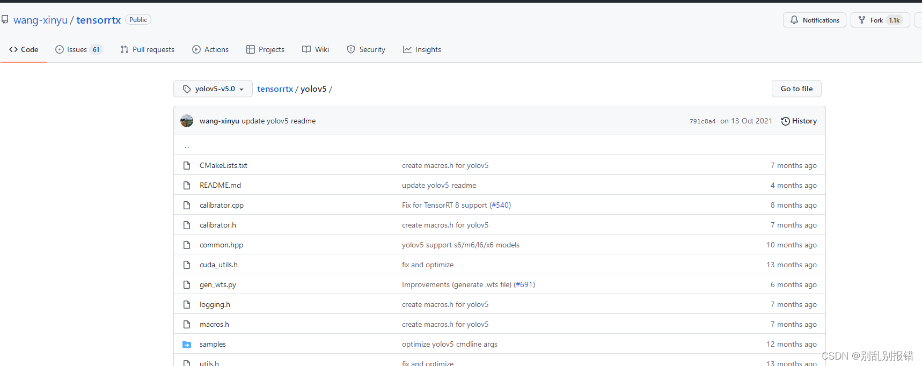
Task: Click file icon beside README.md
Action: coord(187,185)
